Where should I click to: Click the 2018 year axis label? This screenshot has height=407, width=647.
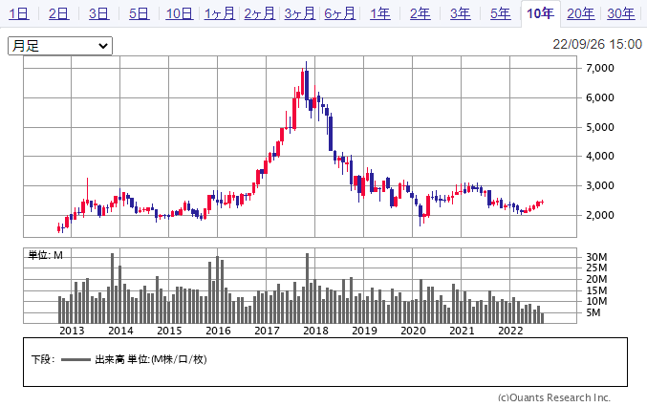coord(315,331)
